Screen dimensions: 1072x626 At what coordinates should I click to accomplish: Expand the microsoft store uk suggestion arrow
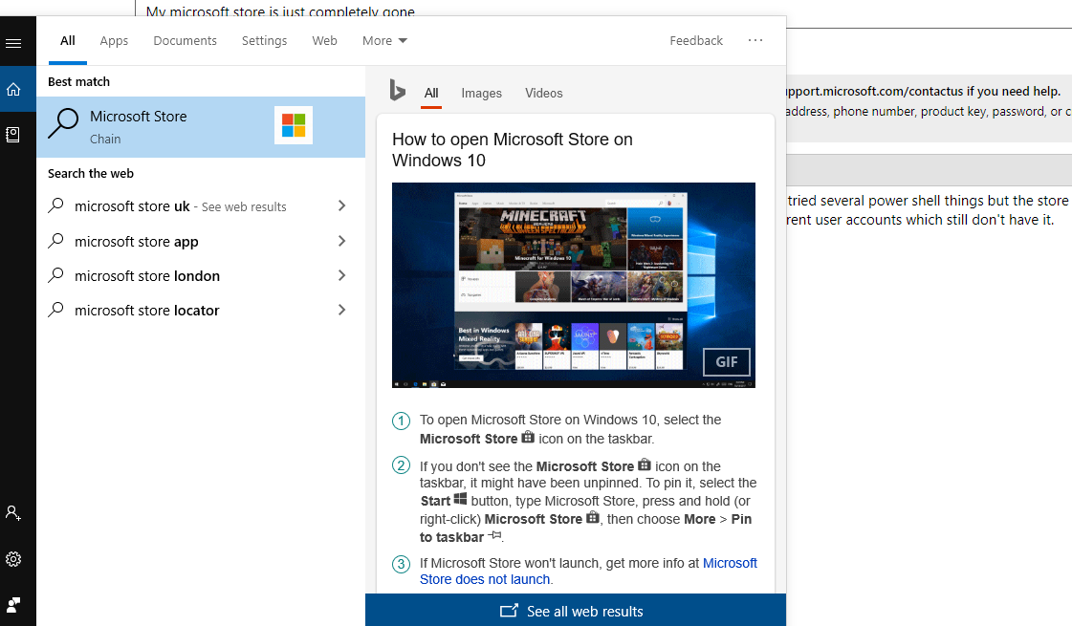(341, 205)
